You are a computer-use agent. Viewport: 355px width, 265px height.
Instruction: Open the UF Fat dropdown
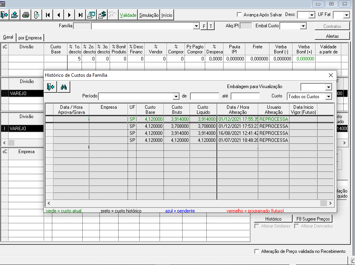tap(346, 15)
